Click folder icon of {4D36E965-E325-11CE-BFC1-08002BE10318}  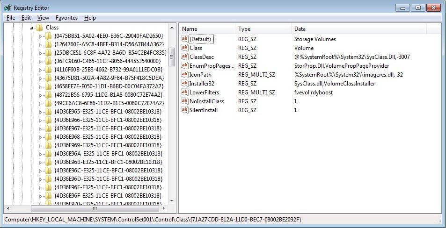(x=48, y=112)
